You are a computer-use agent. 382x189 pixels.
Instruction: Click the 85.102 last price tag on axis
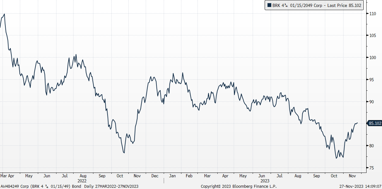click(x=375, y=123)
